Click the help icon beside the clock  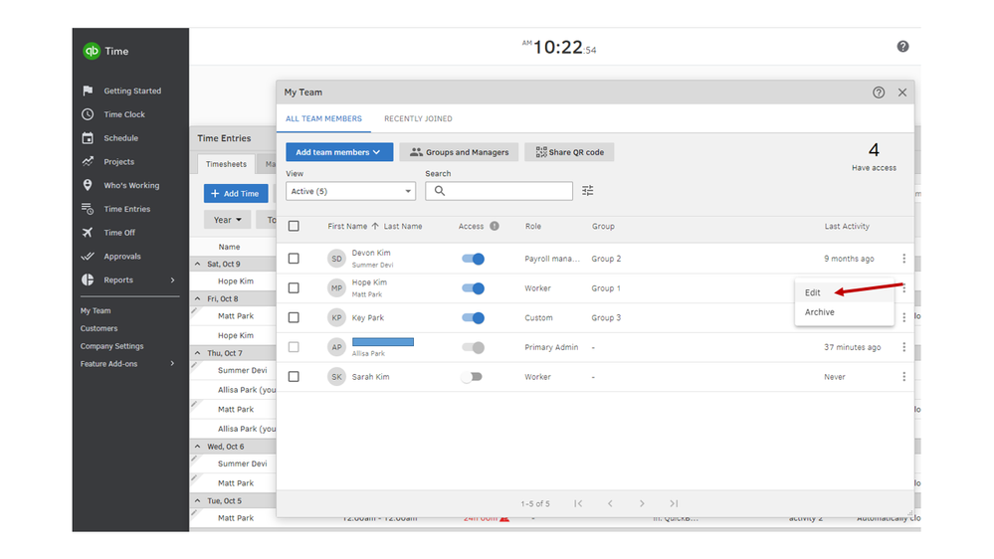point(902,47)
